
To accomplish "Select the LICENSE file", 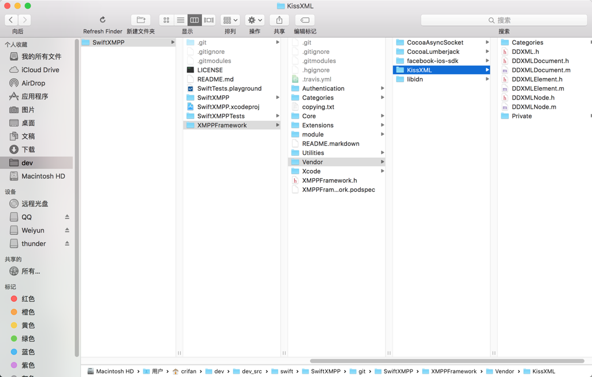I will 232,70.
